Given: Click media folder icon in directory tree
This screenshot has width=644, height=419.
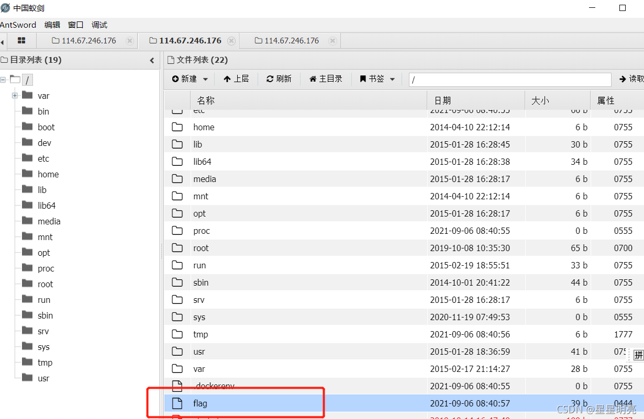Looking at the screenshot, I should 27,221.
